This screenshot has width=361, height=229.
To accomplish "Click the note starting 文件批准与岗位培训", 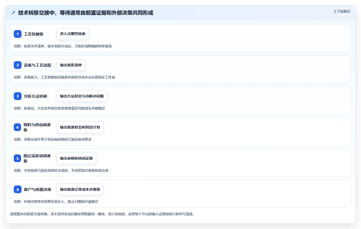I will tap(61, 170).
